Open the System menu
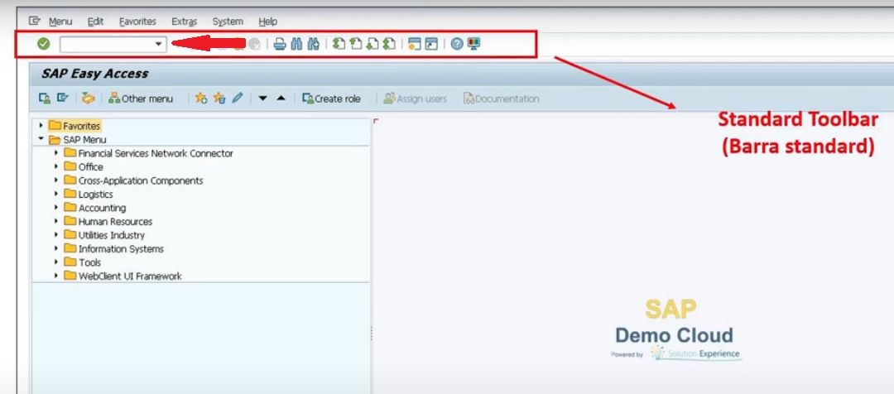Viewport: 894px width, 394px height. (x=228, y=22)
